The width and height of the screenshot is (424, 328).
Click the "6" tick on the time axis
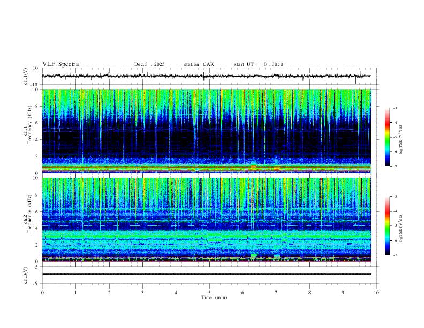point(243,293)
